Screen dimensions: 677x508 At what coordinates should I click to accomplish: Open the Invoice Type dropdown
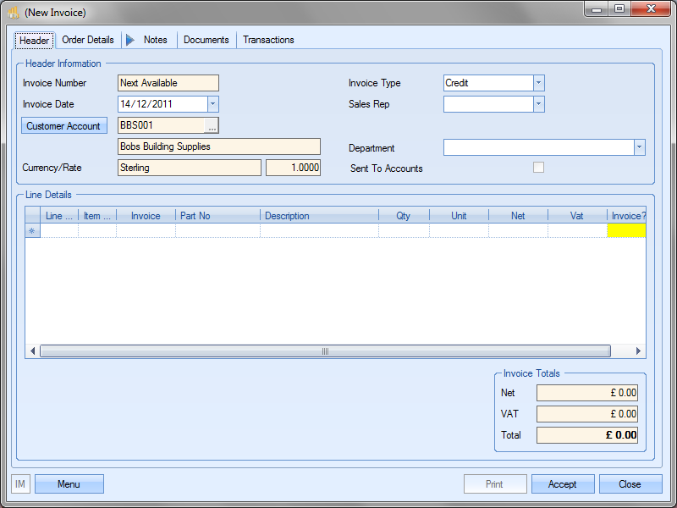539,83
